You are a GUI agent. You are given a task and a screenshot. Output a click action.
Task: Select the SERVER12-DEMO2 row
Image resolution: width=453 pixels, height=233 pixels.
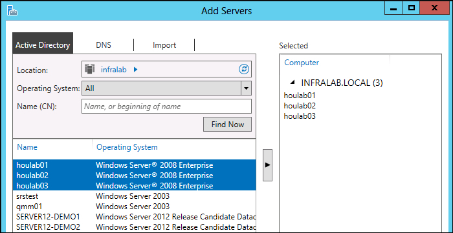pyautogui.click(x=135, y=227)
